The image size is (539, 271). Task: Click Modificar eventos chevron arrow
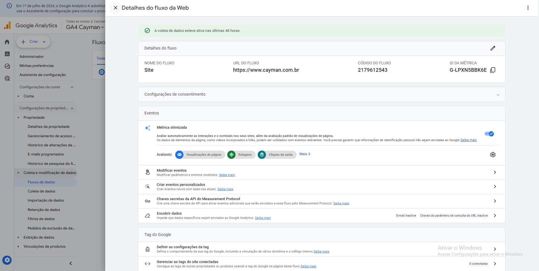(x=495, y=172)
